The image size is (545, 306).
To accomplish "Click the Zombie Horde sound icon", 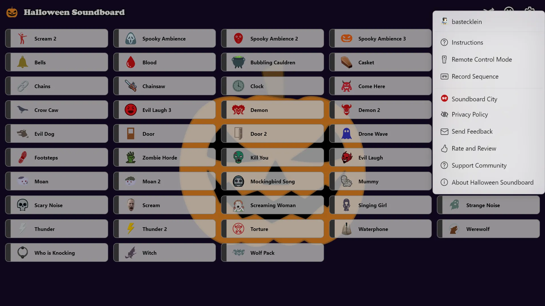I will coord(131,157).
